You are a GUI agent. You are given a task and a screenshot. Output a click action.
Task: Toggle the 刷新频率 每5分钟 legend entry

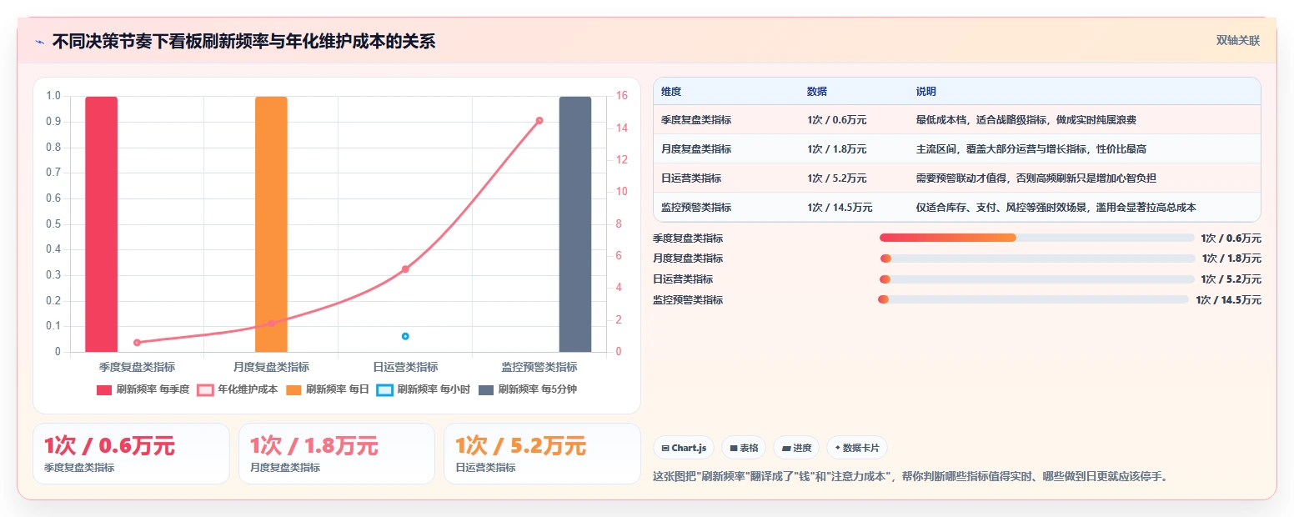tap(529, 389)
